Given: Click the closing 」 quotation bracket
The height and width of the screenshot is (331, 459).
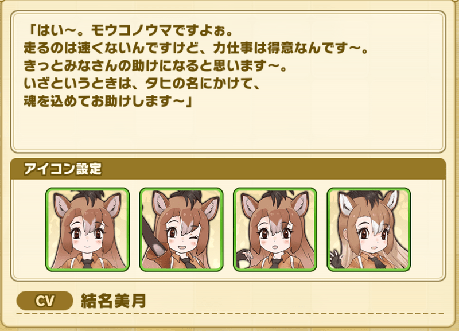Looking at the screenshot, I should (x=189, y=102).
